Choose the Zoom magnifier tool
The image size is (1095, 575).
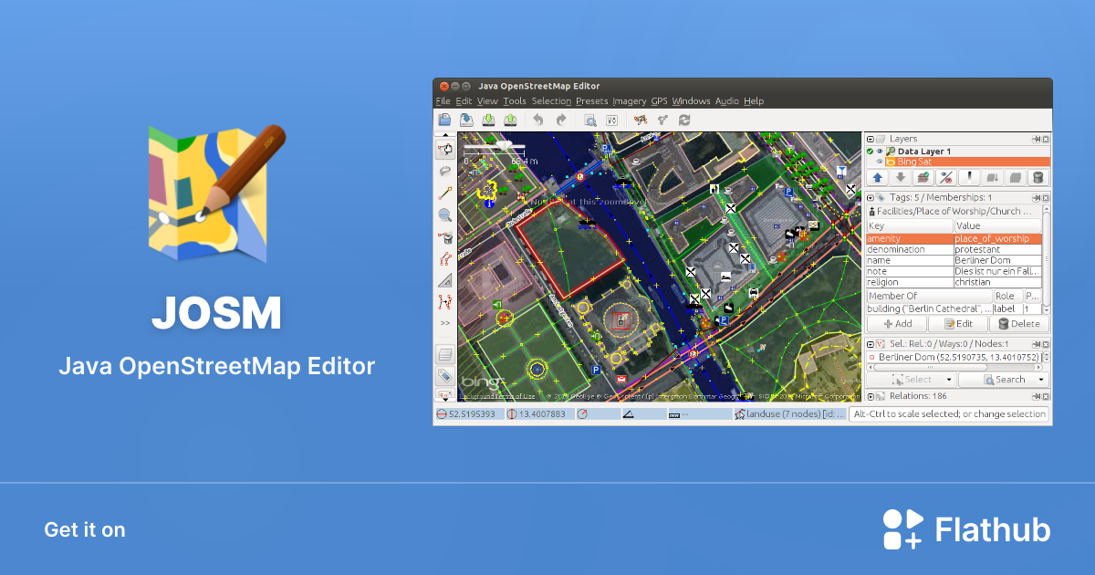point(445,215)
